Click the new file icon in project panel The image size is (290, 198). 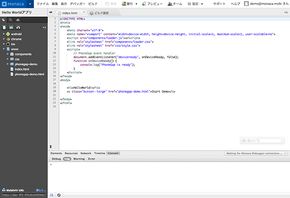pos(4,28)
